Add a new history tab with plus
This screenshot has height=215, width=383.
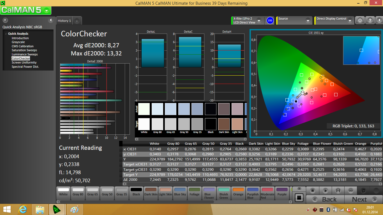[77, 21]
